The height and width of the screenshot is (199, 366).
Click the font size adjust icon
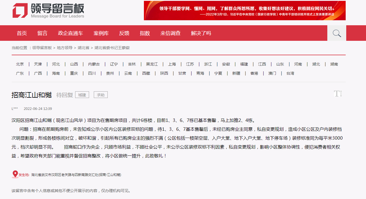[338, 94]
